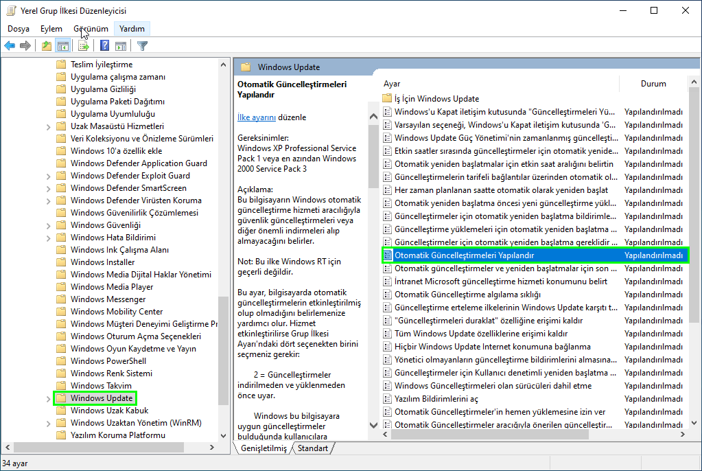
Task: Open the Eylem menu
Action: (x=51, y=29)
